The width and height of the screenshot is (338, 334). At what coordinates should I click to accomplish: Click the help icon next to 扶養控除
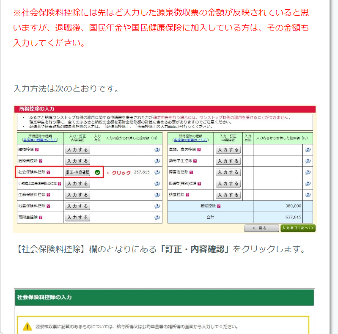(x=187, y=195)
